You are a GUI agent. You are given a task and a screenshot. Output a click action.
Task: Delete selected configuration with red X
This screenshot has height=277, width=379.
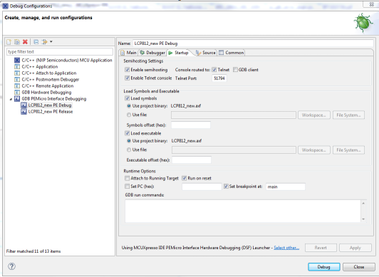pos(25,42)
